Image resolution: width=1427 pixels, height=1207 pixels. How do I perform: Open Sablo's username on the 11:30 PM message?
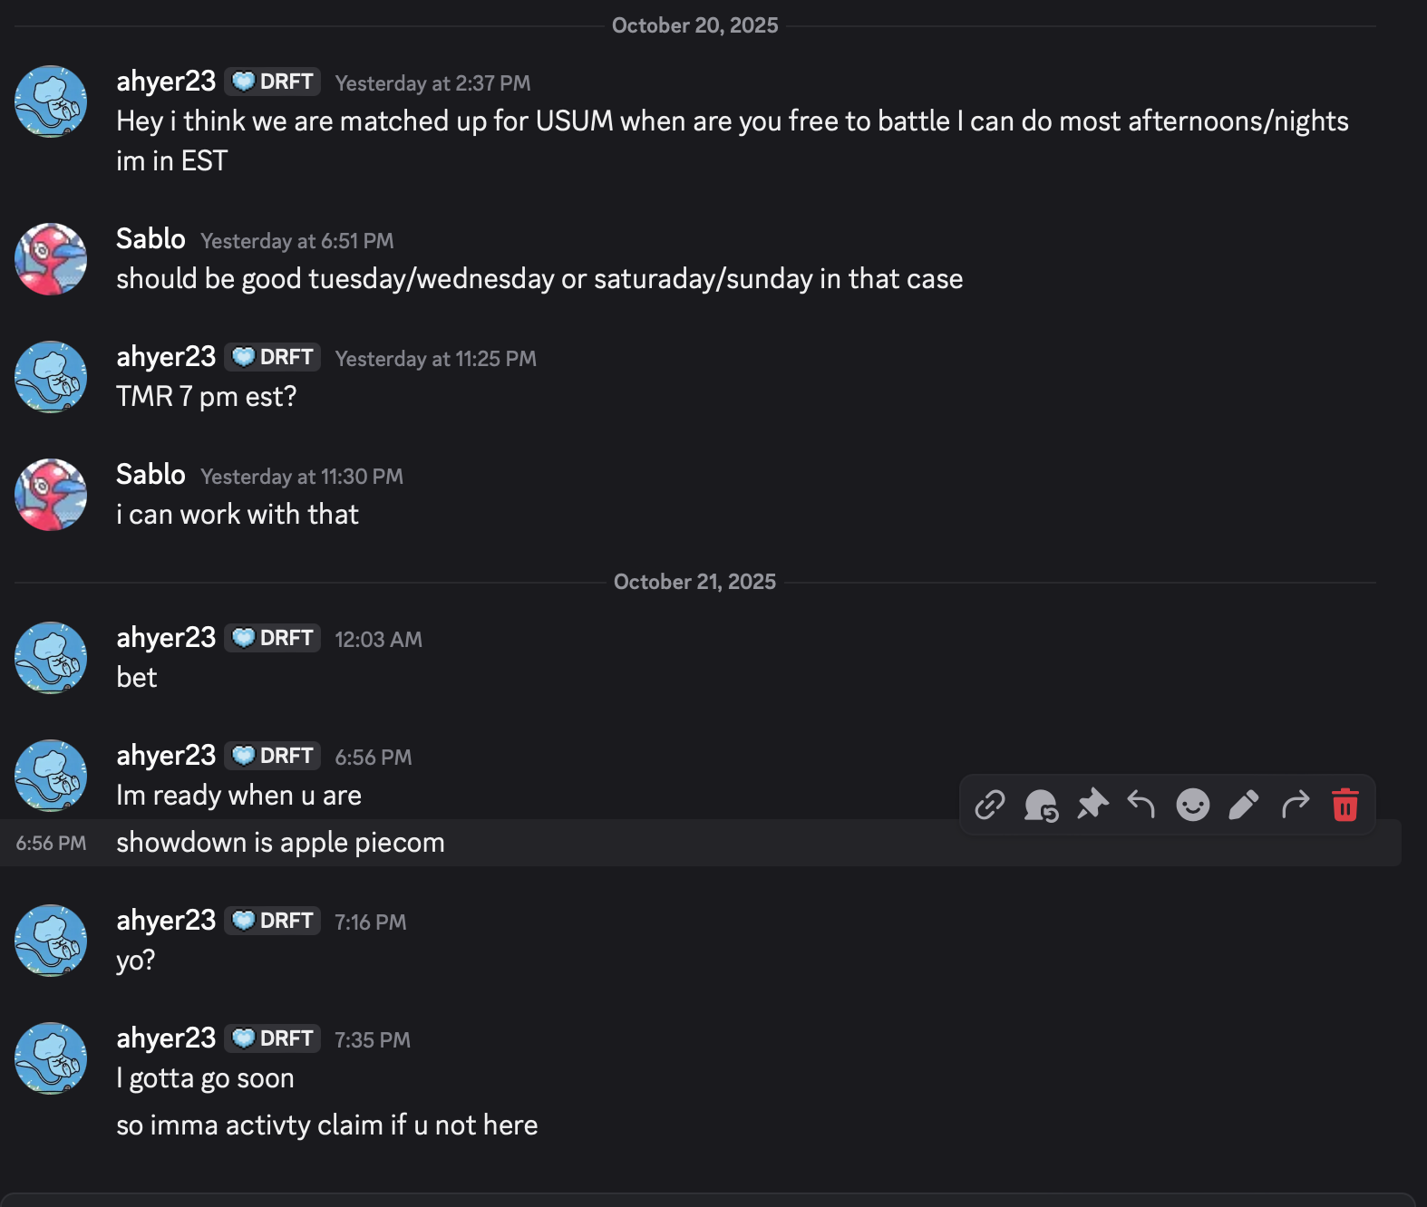150,475
